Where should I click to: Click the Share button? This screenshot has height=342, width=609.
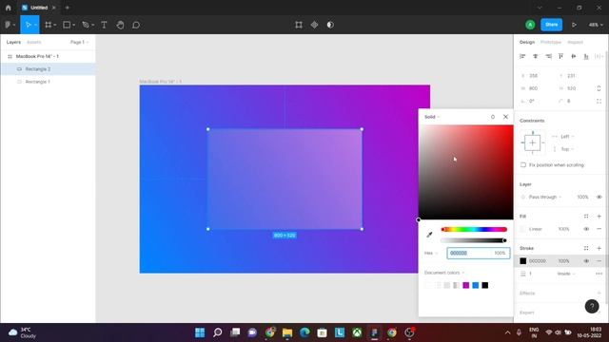(x=552, y=25)
